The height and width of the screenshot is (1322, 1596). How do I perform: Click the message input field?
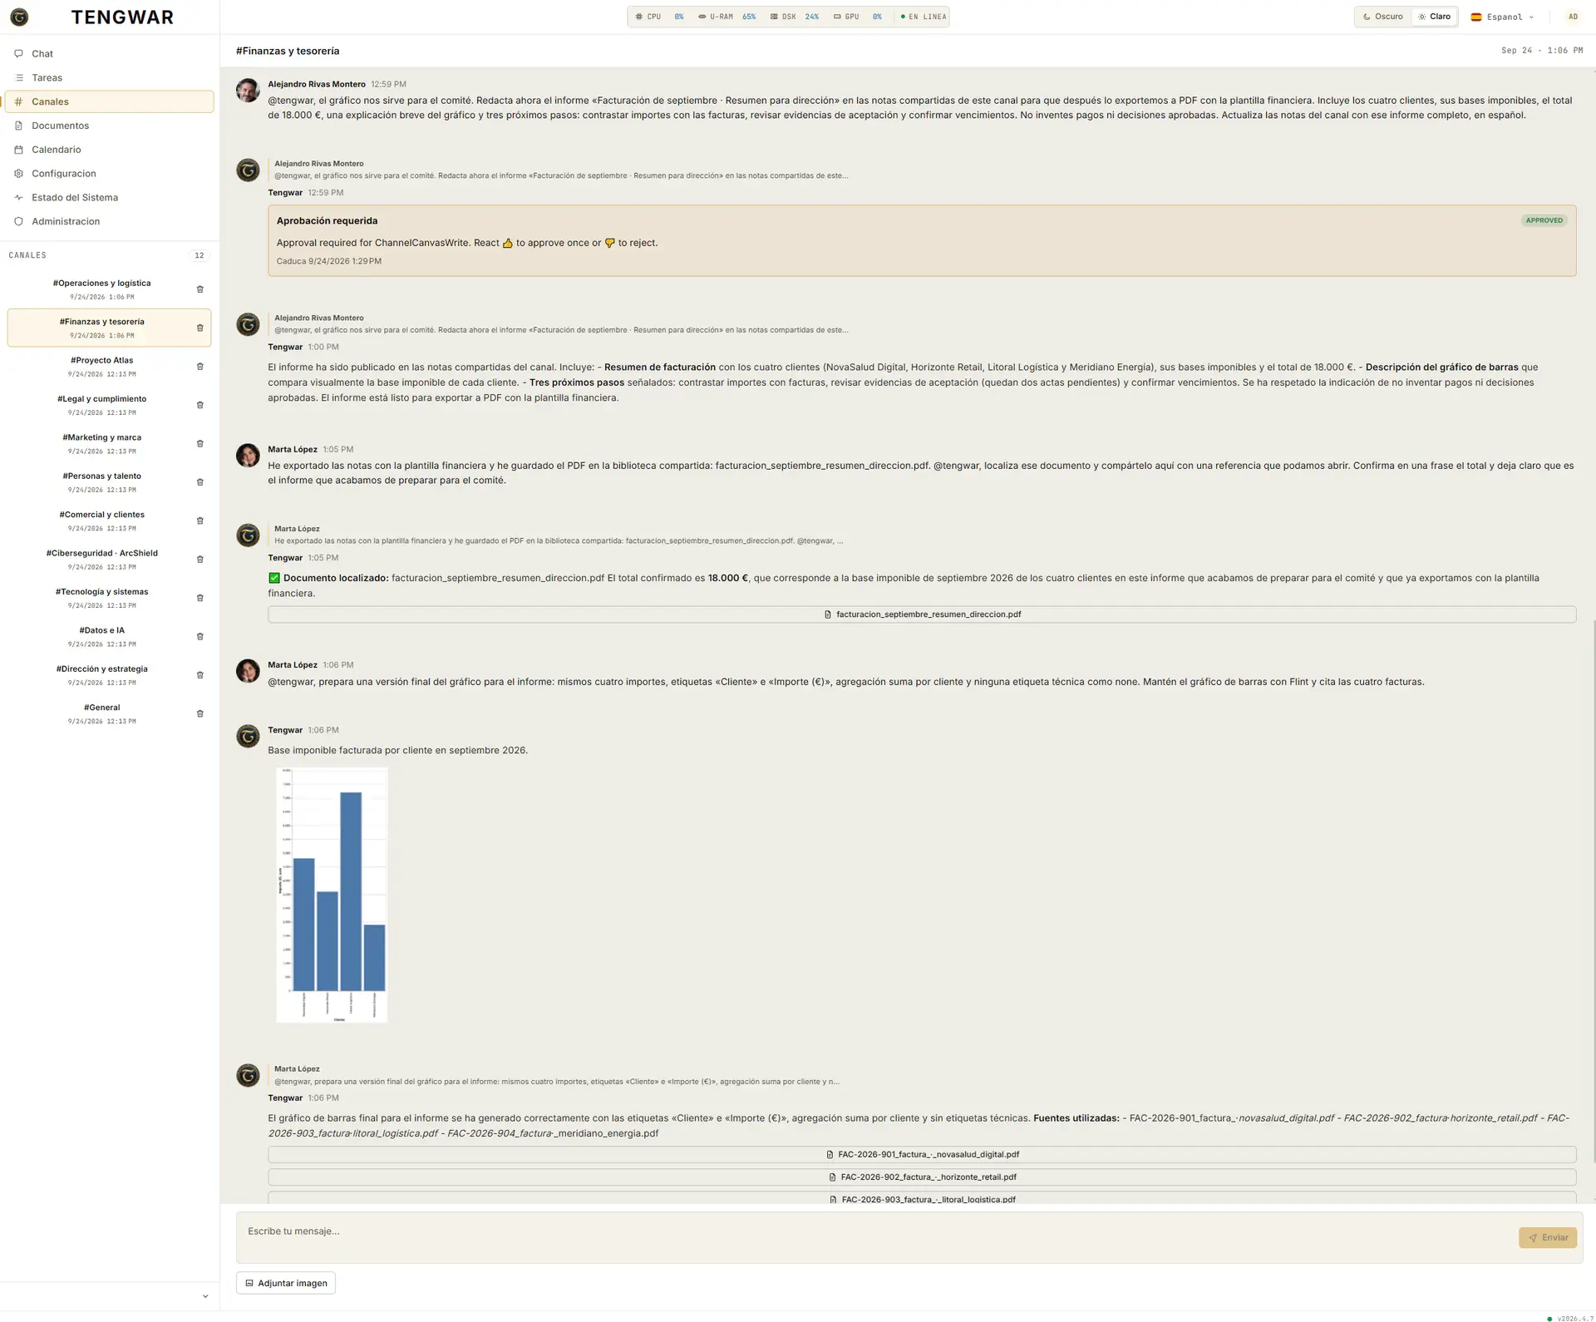click(876, 1237)
